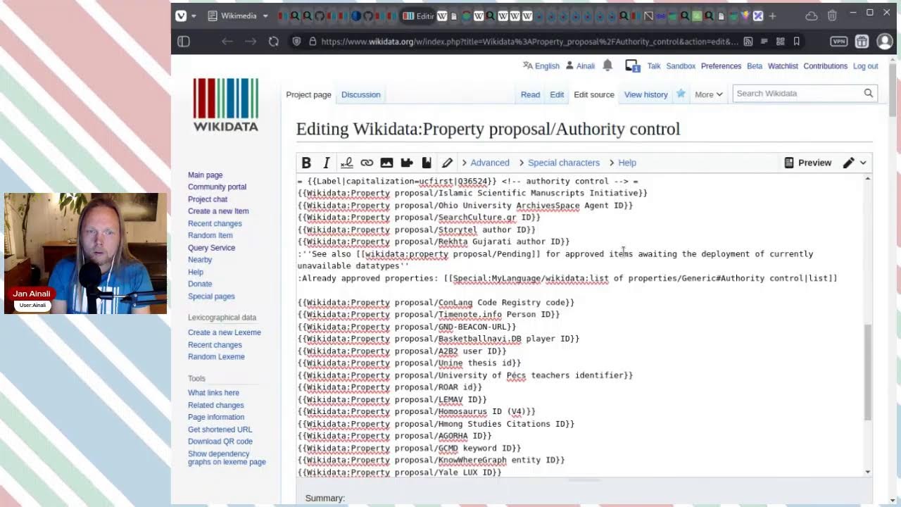Open Get shortened URL tool

(220, 430)
